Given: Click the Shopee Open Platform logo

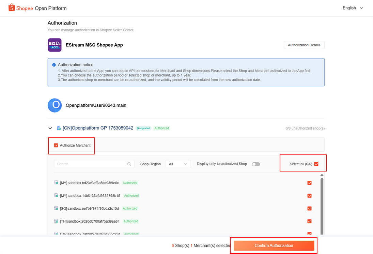Looking at the screenshot, I should pos(37,8).
